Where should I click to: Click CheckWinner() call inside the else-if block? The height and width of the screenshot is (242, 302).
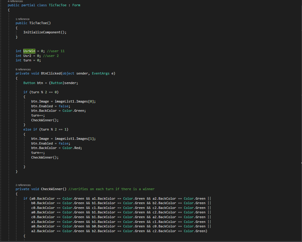pos(45,157)
